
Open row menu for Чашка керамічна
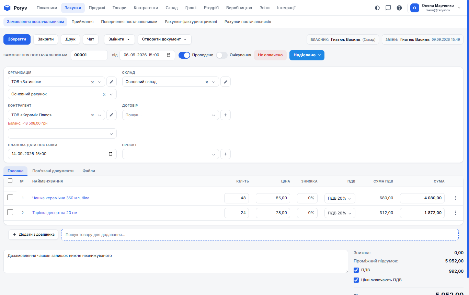click(456, 198)
